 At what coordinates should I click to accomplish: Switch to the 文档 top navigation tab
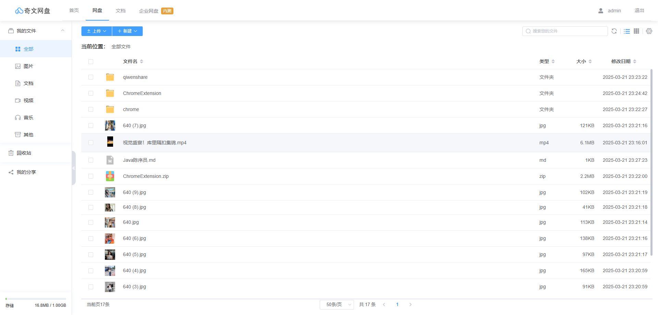click(x=121, y=11)
